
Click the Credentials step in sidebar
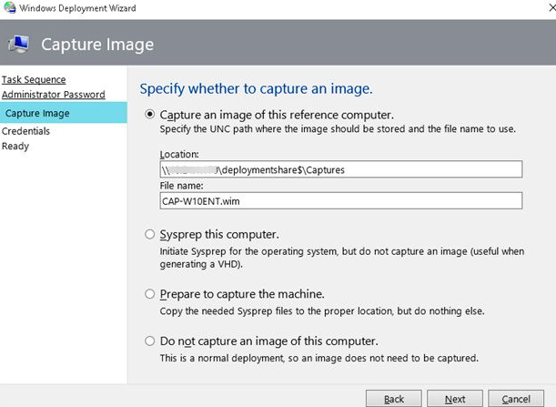25,131
